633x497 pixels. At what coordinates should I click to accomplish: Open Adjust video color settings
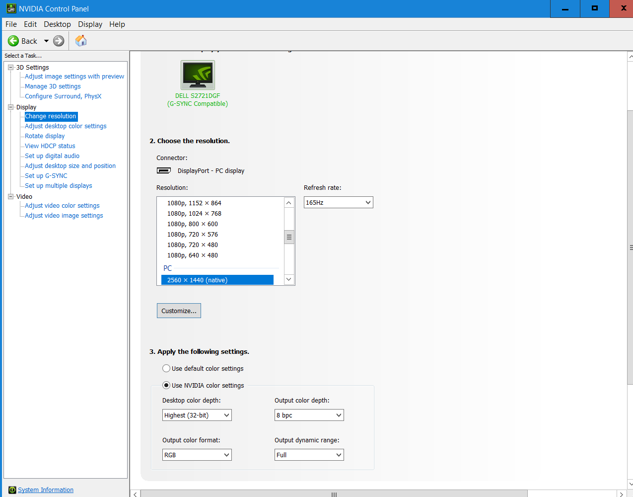(62, 206)
